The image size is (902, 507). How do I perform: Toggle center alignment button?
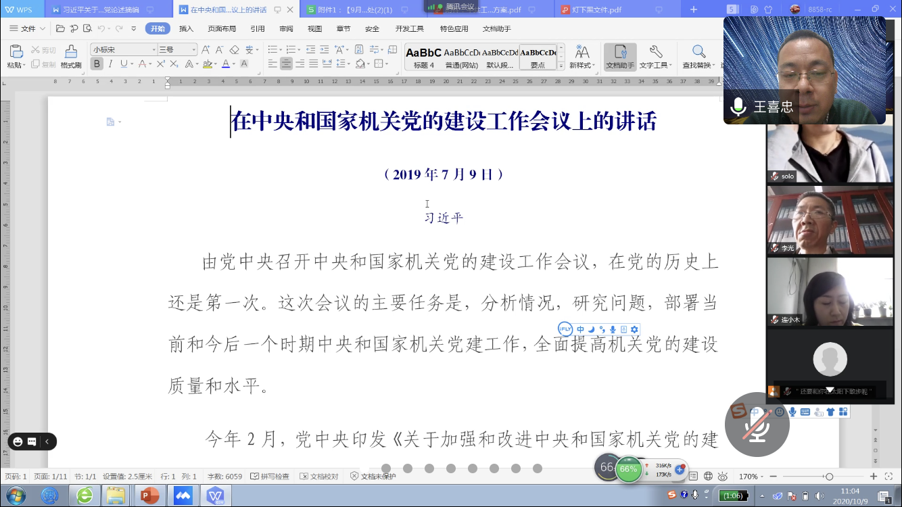(286, 64)
